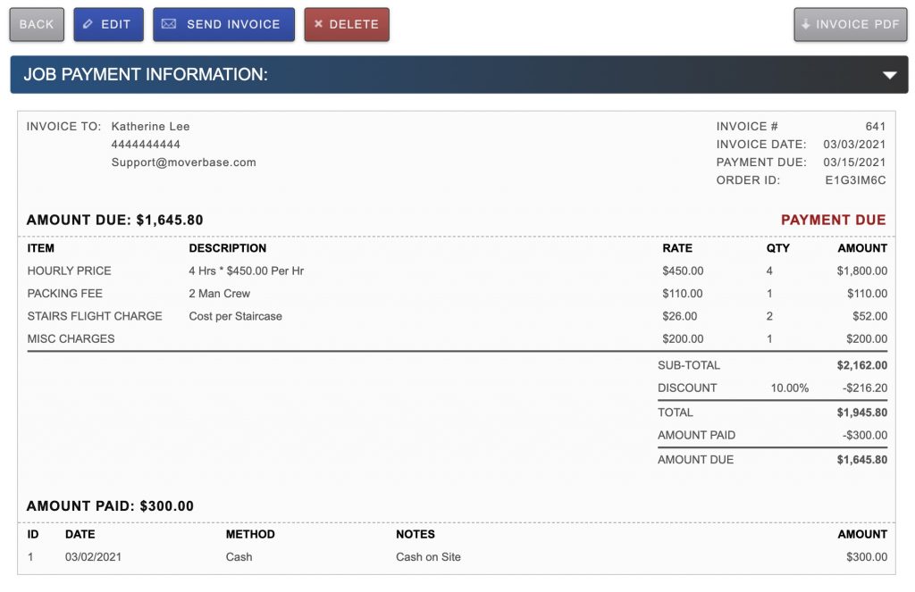Delete invoice number 641
Viewport: 915px width, 592px height.
[x=347, y=24]
